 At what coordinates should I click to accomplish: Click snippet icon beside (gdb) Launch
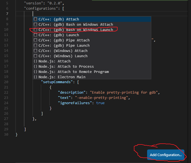[35, 35]
